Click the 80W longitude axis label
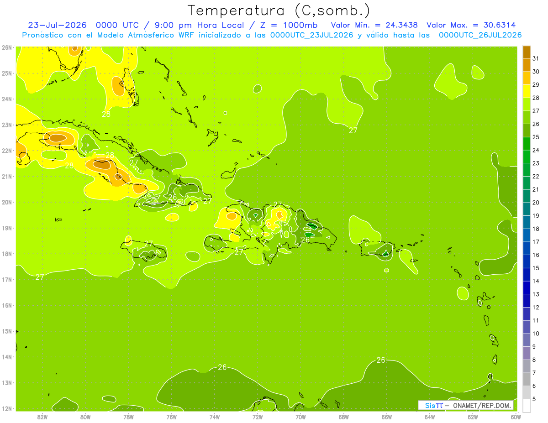The height and width of the screenshot is (423, 548). pos(85,417)
